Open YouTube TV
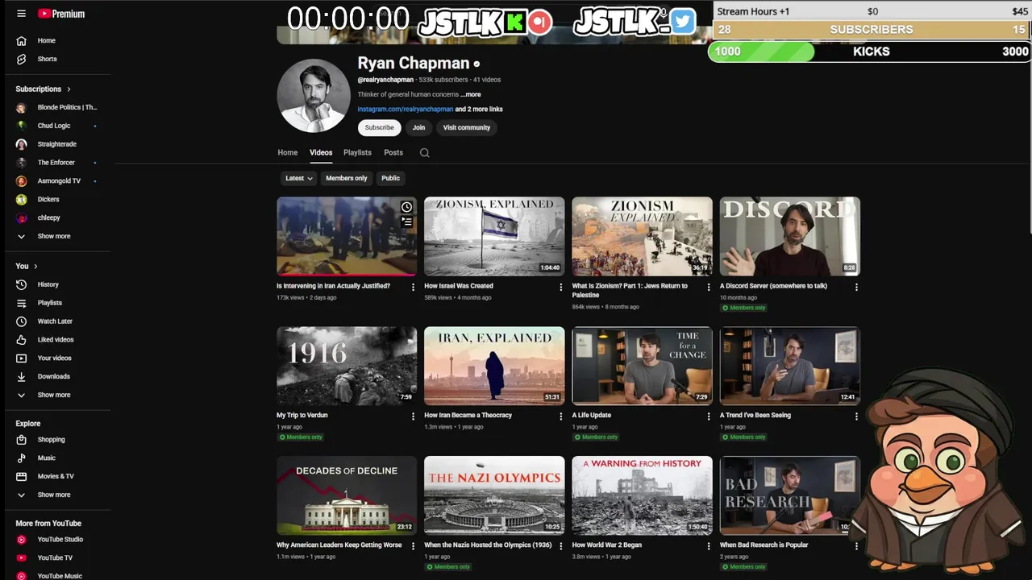The height and width of the screenshot is (580, 1032). coord(56,557)
